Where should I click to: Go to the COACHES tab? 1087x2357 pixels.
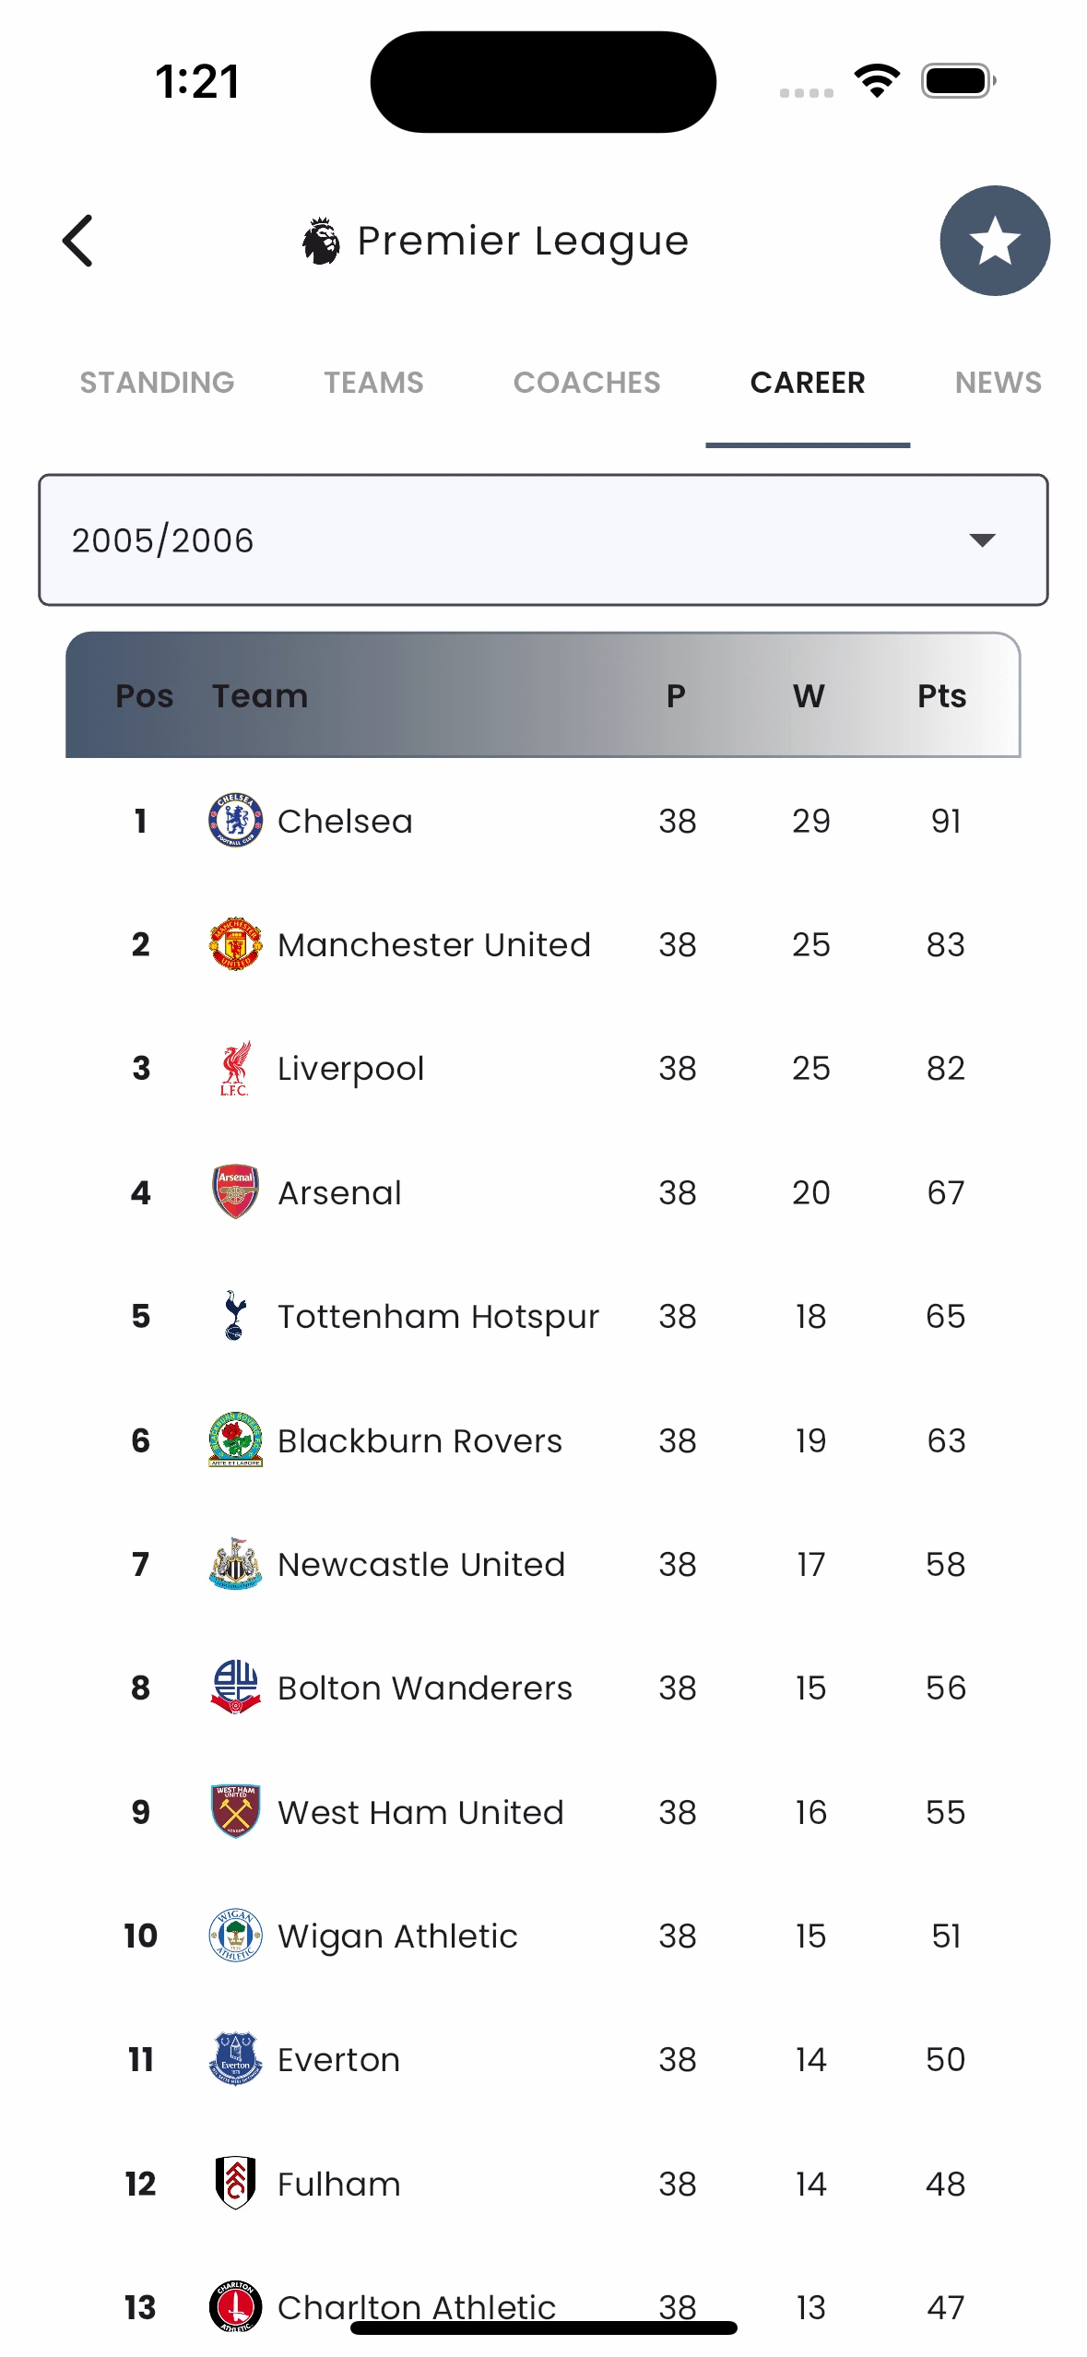586,383
